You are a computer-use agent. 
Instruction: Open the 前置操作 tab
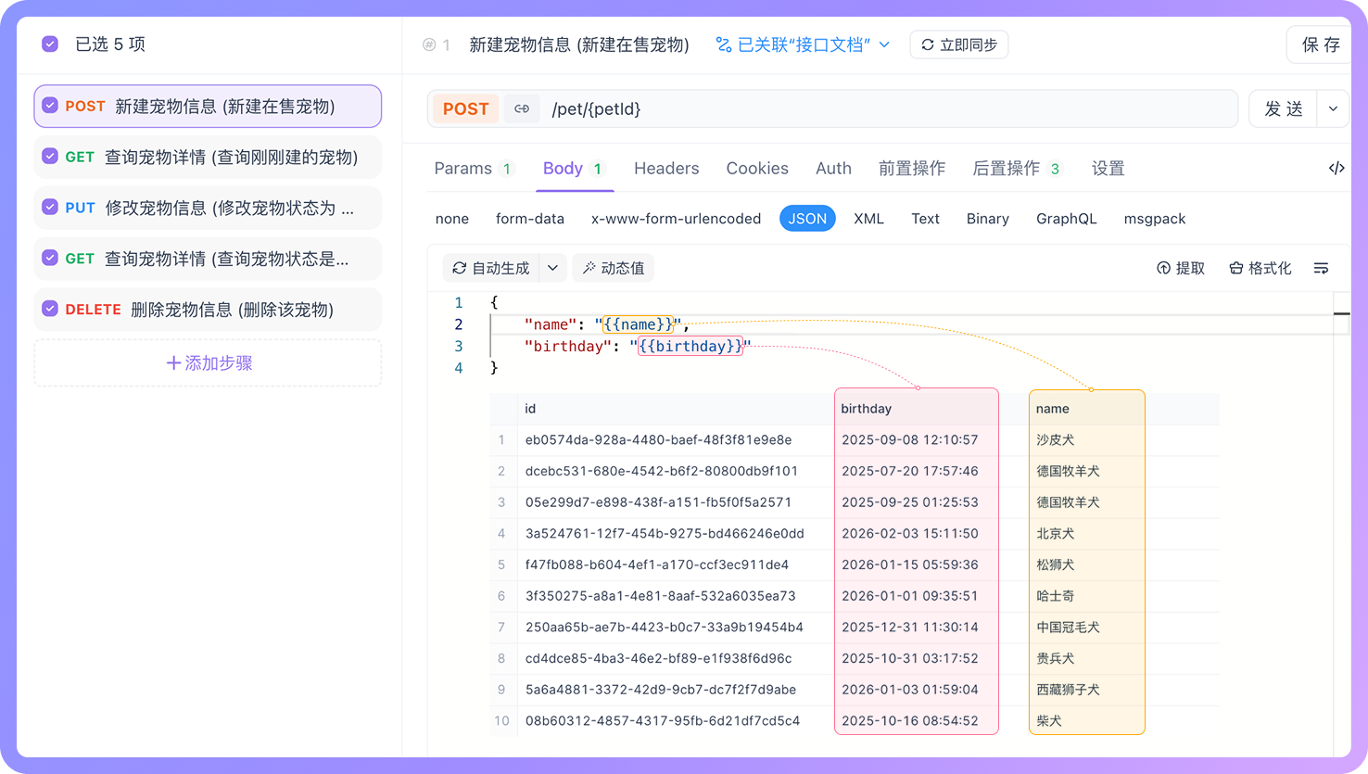click(x=912, y=168)
